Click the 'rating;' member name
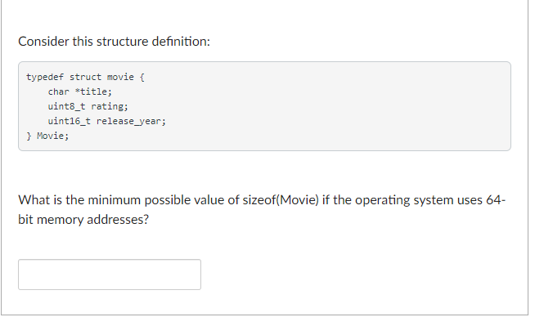The image size is (544, 326). [110, 106]
